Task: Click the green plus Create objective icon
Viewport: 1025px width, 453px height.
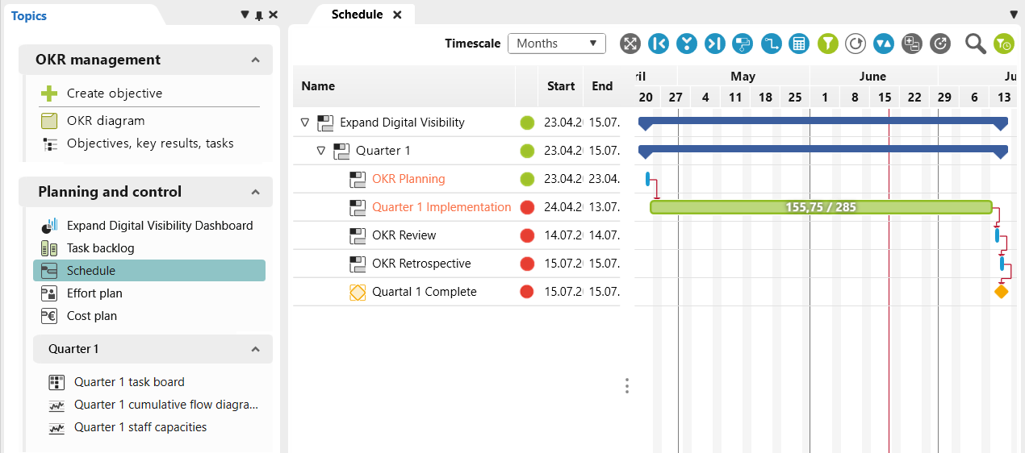Action: [49, 94]
